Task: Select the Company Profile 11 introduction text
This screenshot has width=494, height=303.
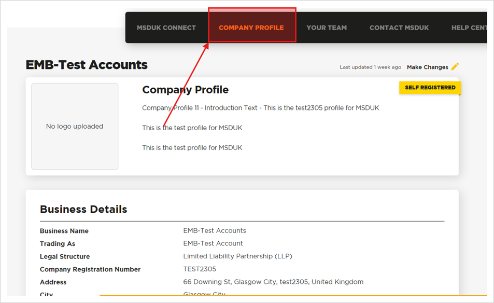Action: tap(261, 108)
